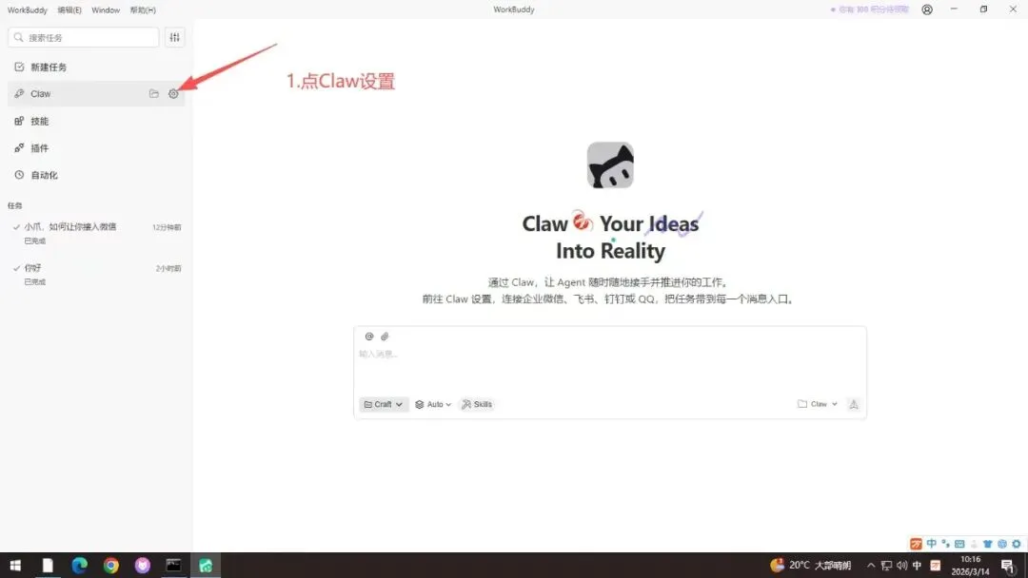Click the send message arrow icon

pos(854,405)
